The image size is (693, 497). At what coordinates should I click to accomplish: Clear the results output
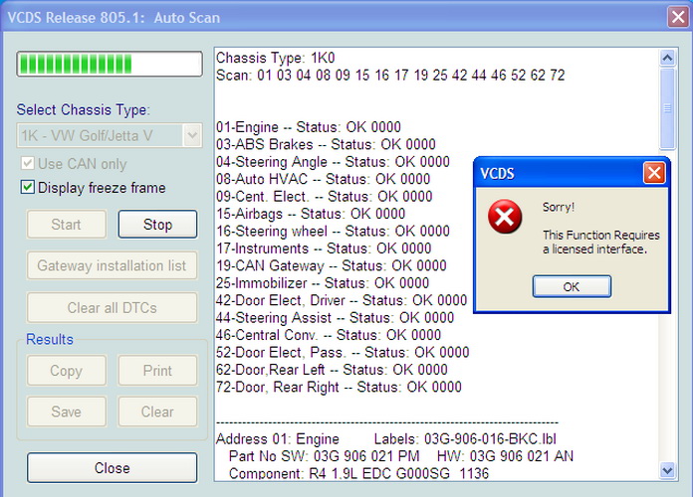click(157, 412)
